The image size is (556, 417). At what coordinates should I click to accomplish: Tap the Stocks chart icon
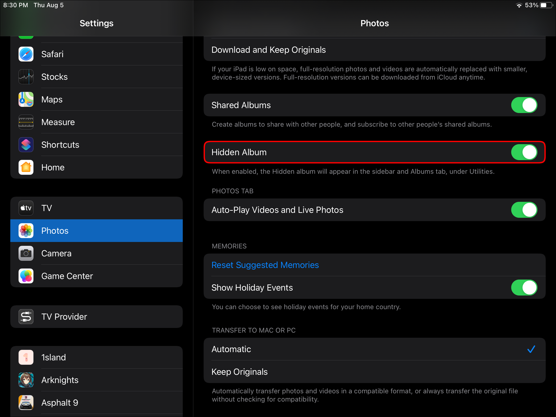[x=26, y=77]
